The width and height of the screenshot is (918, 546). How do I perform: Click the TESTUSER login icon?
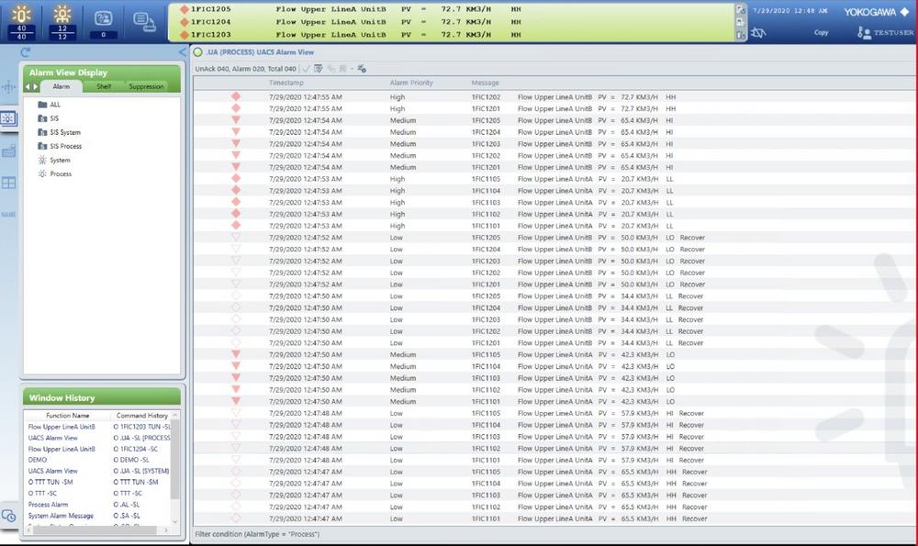coord(864,32)
